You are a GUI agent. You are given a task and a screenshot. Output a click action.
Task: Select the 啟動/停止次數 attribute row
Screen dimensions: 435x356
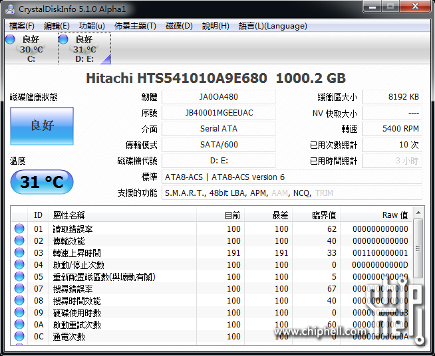tap(212, 264)
